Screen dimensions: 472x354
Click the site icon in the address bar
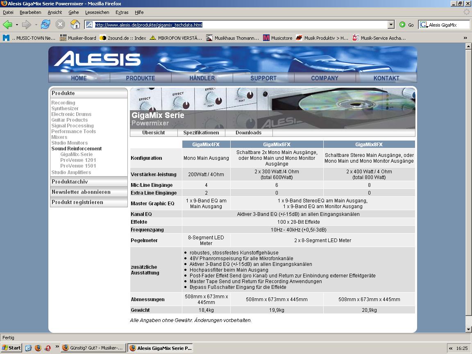click(x=89, y=25)
